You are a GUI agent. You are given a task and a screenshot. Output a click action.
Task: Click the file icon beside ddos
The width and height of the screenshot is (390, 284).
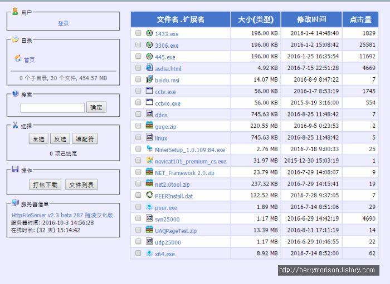(x=149, y=114)
